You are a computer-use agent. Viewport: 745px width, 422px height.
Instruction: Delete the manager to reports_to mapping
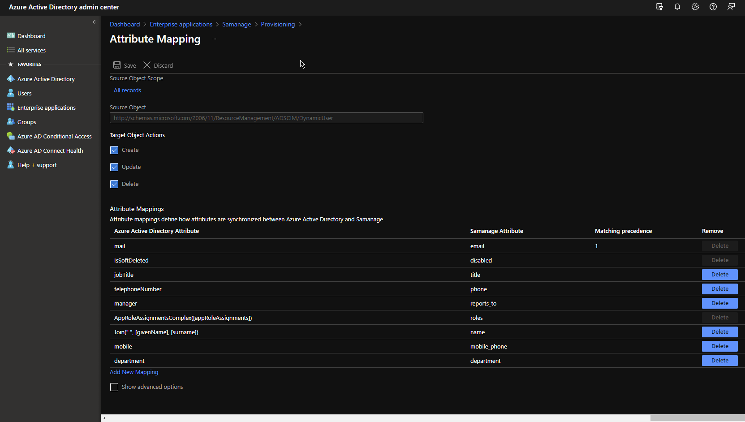719,303
